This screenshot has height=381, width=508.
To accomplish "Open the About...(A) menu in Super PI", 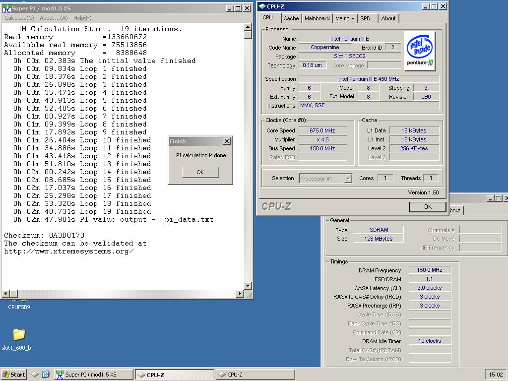I will pos(54,18).
